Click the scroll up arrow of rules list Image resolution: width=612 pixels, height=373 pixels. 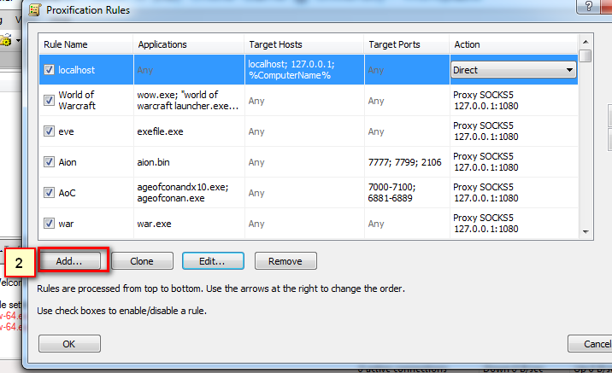coord(586,42)
